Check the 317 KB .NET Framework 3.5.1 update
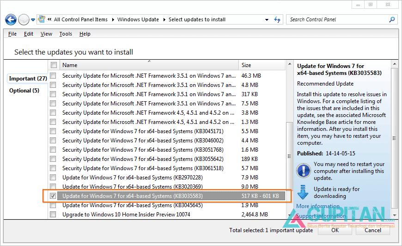The image size is (402, 246). coord(53,94)
